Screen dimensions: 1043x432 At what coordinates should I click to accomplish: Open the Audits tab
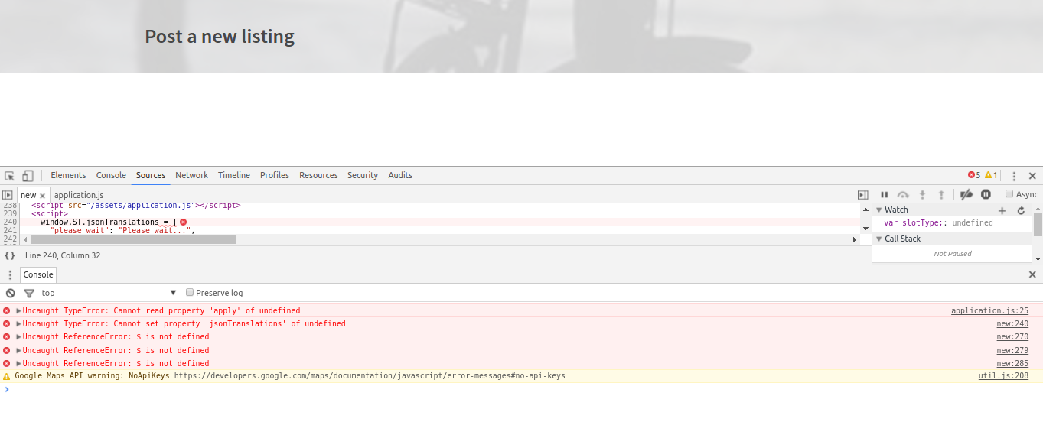(400, 175)
